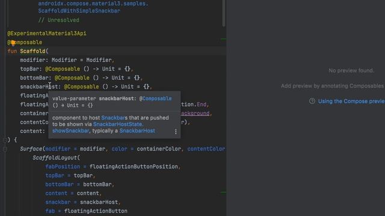Click the ScaffoldWithSimpleSnackbar sample reference
385x216 pixels.
pyautogui.click(x=79, y=11)
